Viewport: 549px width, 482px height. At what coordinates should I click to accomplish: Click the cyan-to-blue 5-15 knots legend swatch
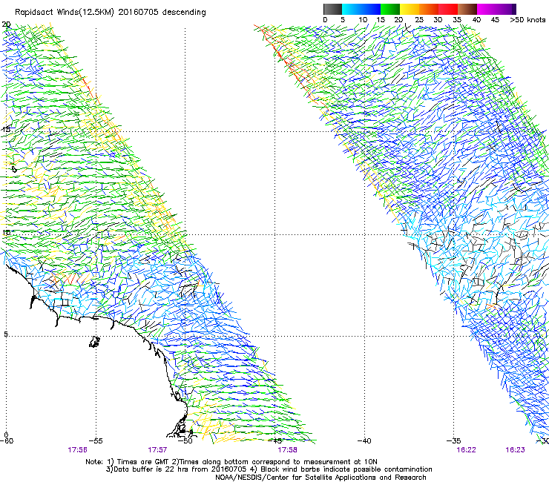(x=361, y=9)
